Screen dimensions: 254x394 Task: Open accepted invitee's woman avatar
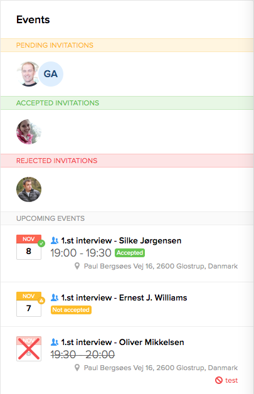click(x=29, y=132)
